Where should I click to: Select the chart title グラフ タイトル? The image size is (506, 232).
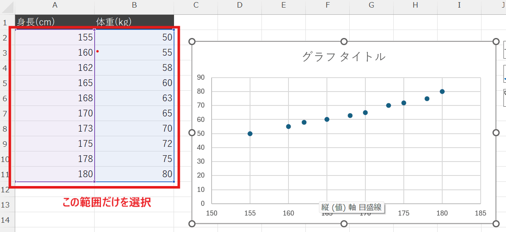pos(344,57)
